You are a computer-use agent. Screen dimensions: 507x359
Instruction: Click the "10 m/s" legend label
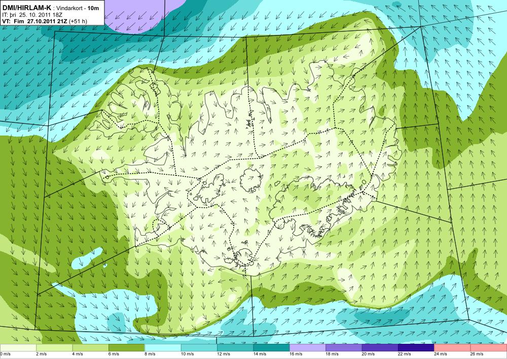click(188, 354)
